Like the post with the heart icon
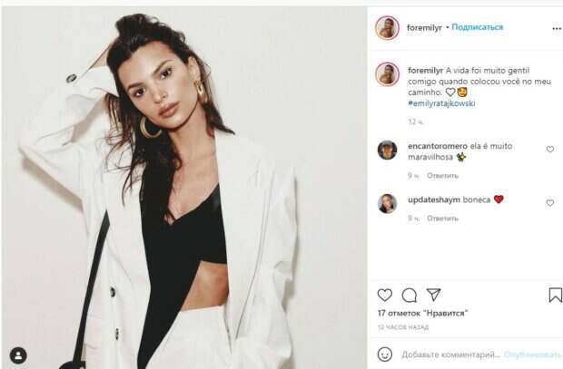Viewport: 563px width, 369px height. (x=384, y=296)
